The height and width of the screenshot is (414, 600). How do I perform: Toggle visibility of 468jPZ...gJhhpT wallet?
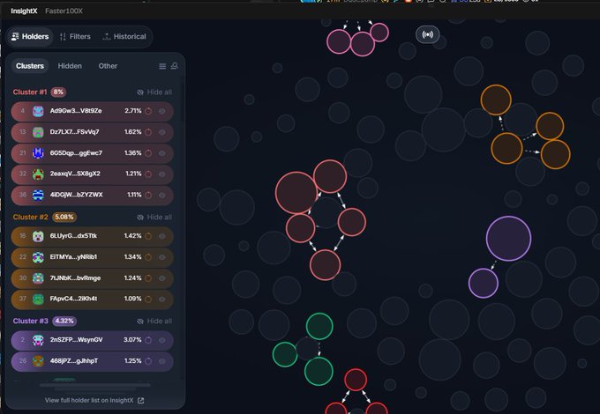[x=162, y=361]
